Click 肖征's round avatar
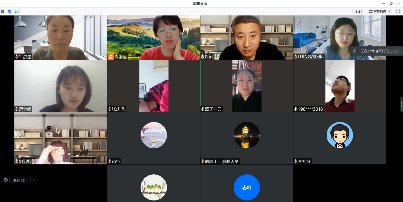 [x=154, y=135]
